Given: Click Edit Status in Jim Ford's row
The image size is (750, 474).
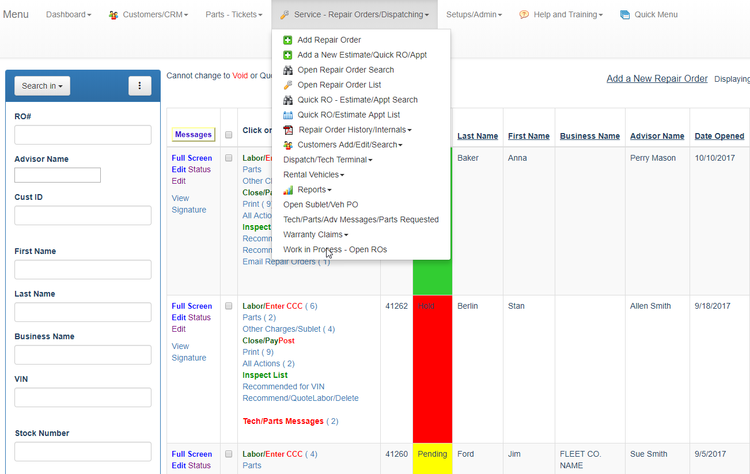Looking at the screenshot, I should coord(191,465).
